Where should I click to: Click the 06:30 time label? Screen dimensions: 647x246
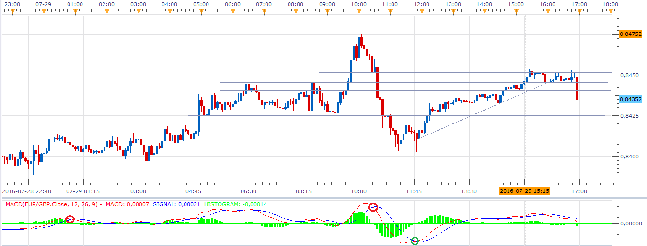248,191
